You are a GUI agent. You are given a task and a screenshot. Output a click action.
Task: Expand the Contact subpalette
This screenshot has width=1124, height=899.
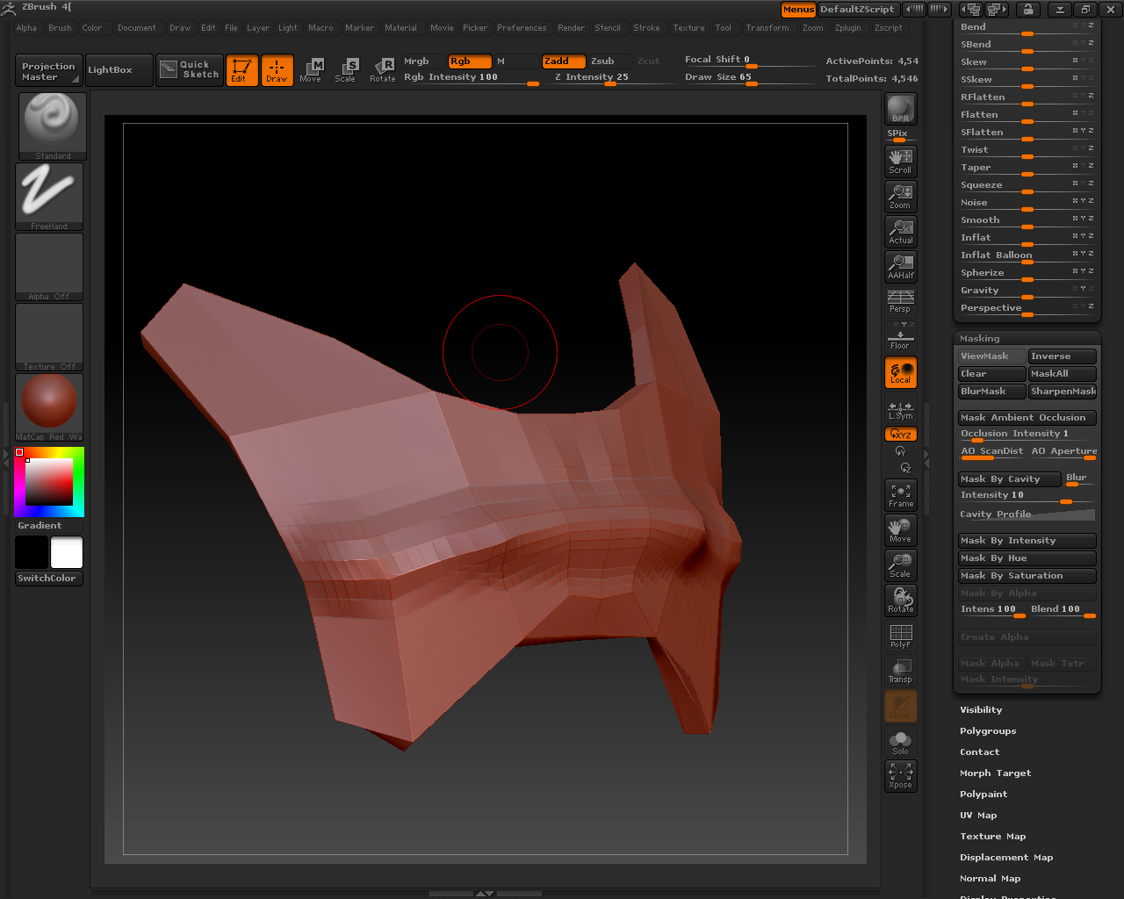pos(980,752)
